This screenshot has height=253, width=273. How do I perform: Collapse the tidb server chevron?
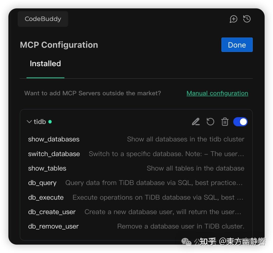(29, 122)
